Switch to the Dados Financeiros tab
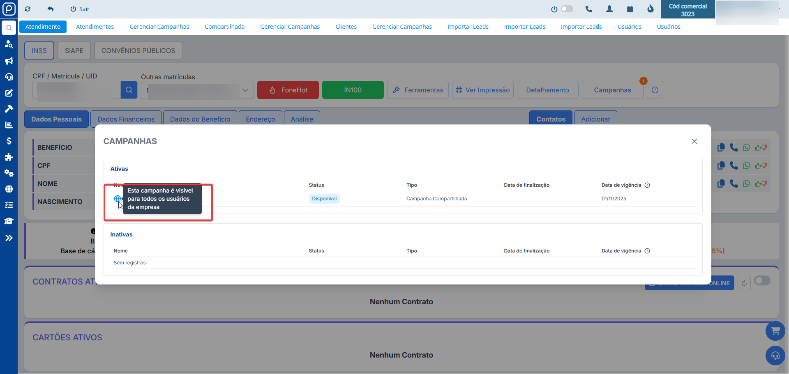Image resolution: width=789 pixels, height=374 pixels. 126,119
